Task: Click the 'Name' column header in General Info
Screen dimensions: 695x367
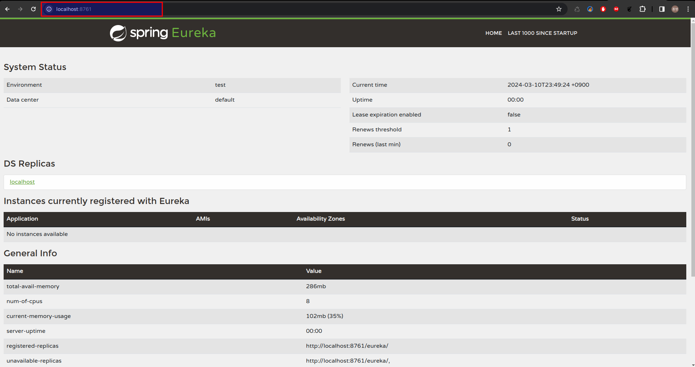Action: tap(15, 271)
